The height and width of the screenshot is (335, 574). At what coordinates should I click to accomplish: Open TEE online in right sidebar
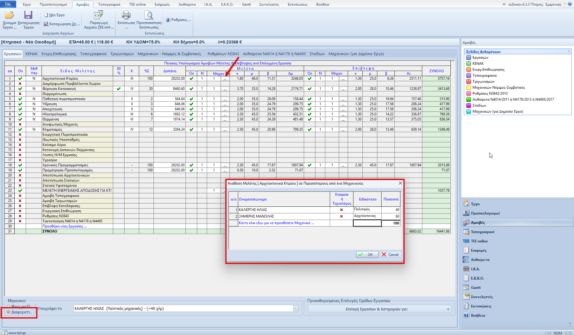479,241
